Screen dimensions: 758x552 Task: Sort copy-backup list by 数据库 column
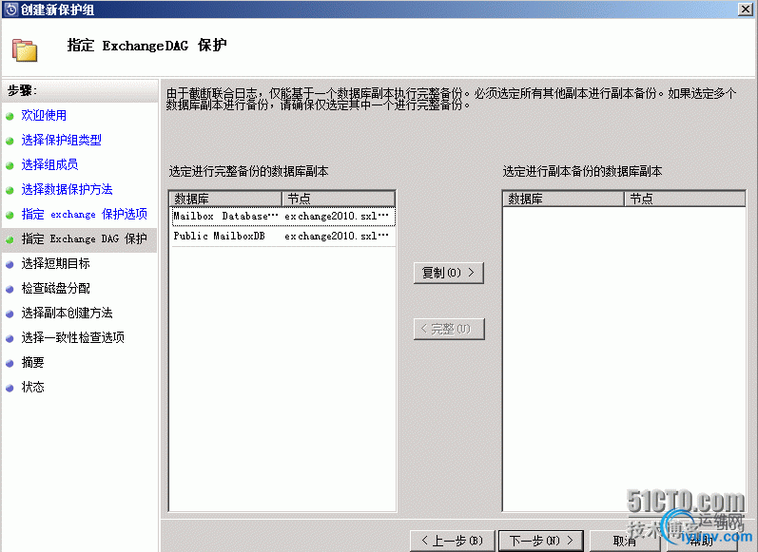pyautogui.click(x=564, y=199)
